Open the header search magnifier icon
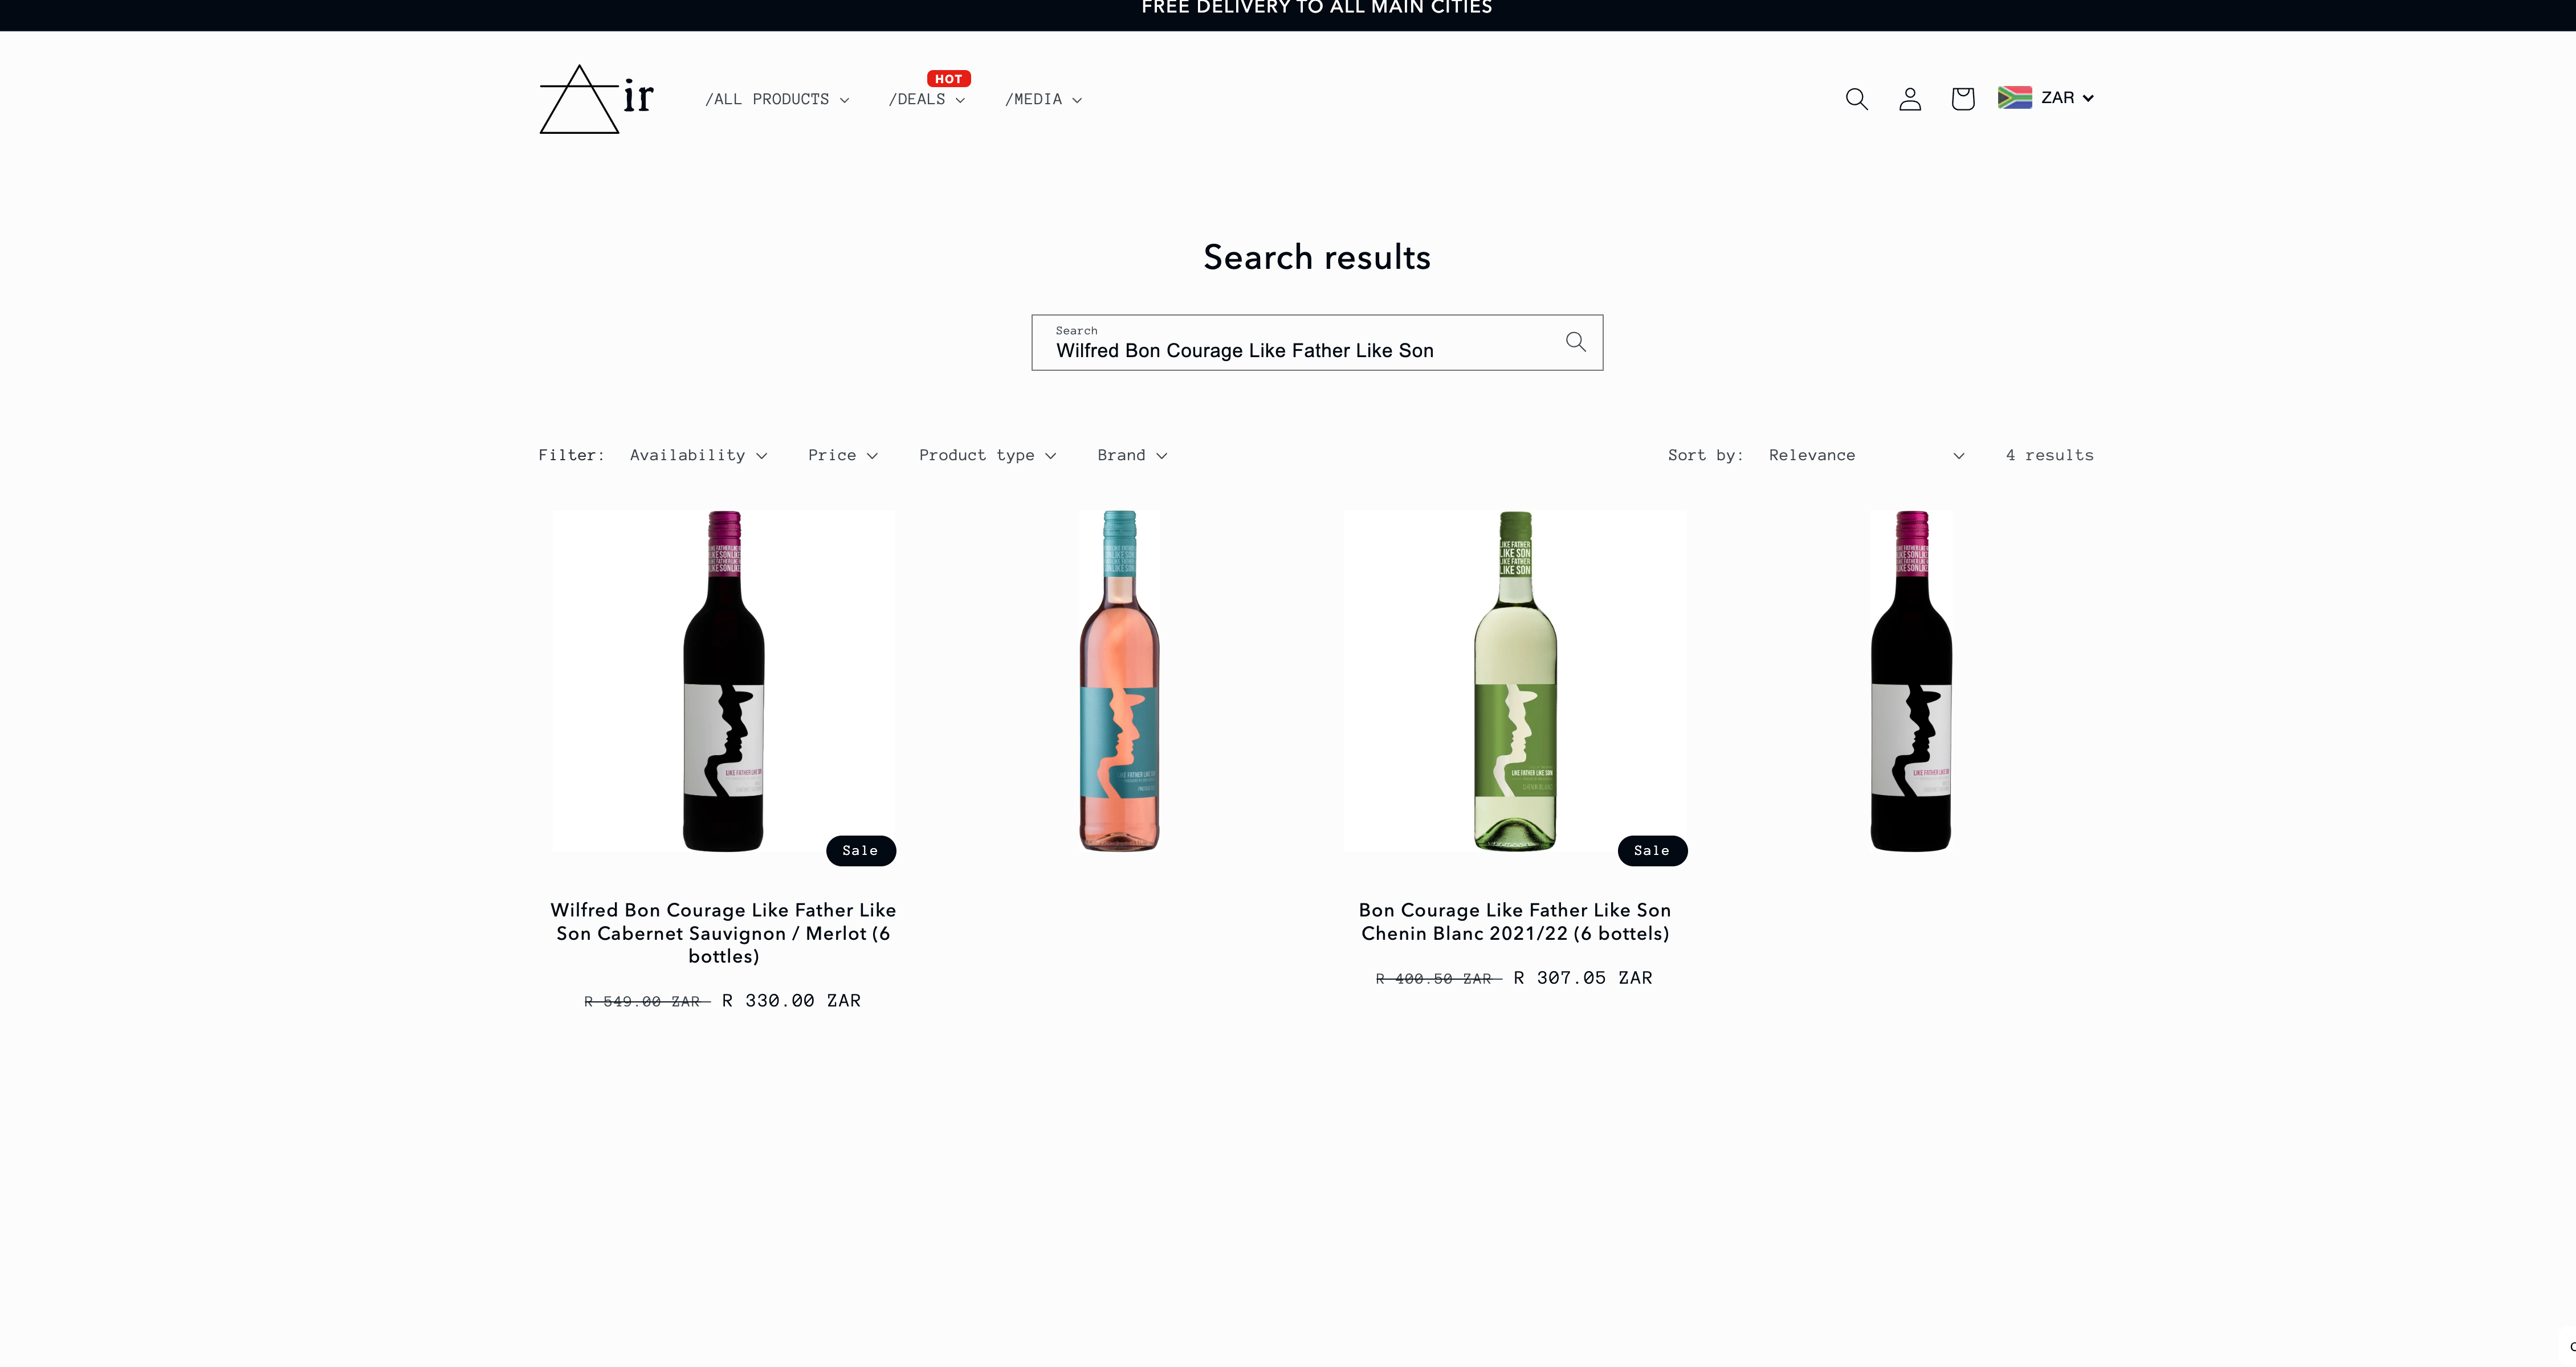 click(1856, 98)
